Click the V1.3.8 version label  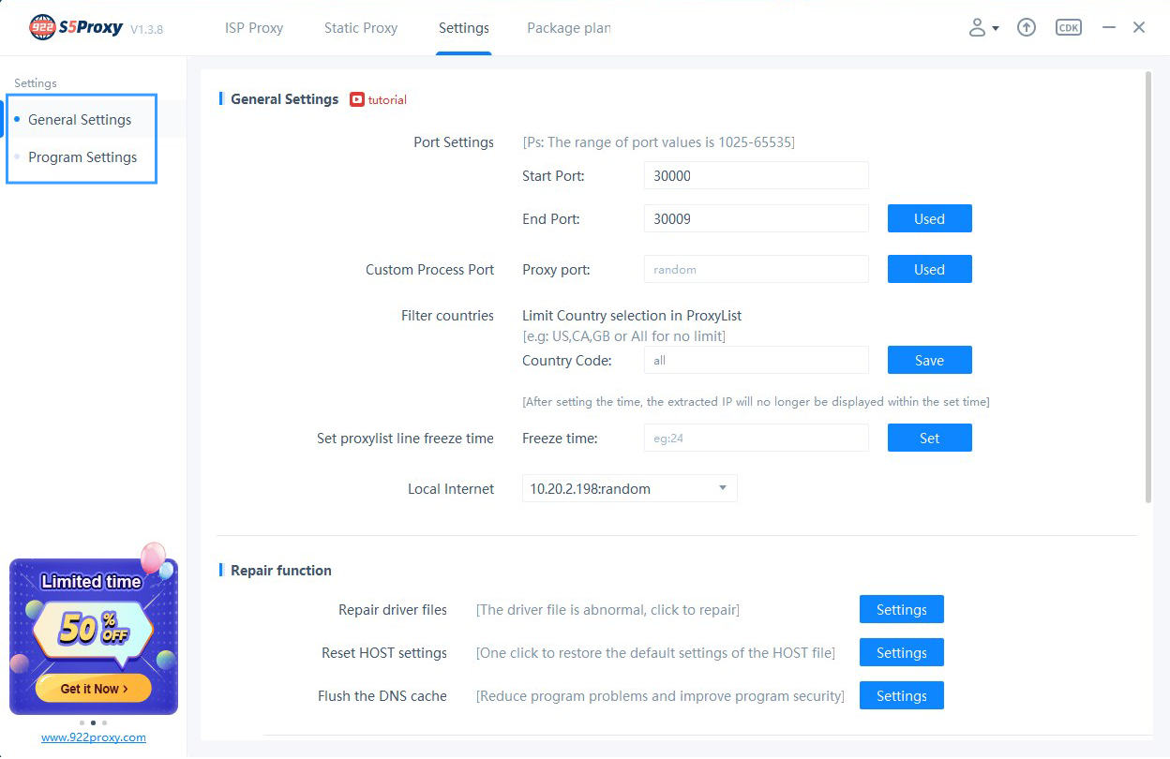click(146, 29)
